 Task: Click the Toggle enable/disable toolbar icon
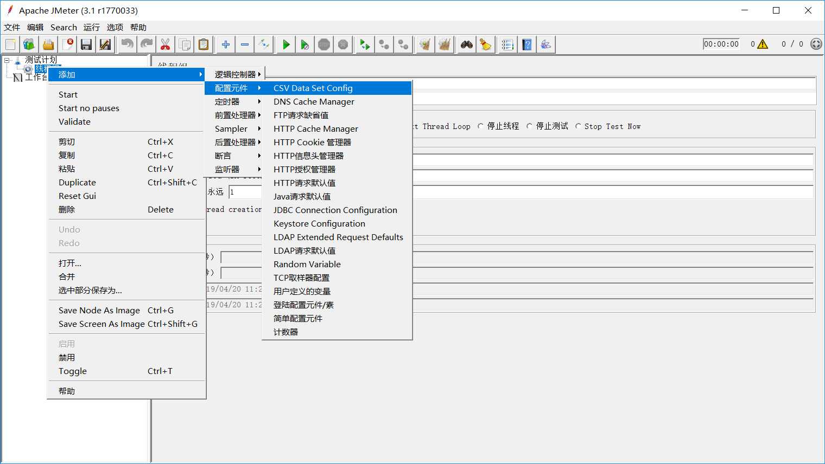click(x=264, y=44)
